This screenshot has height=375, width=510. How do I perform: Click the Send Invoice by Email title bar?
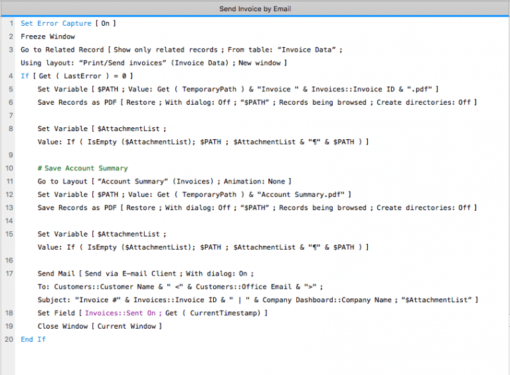coord(255,9)
